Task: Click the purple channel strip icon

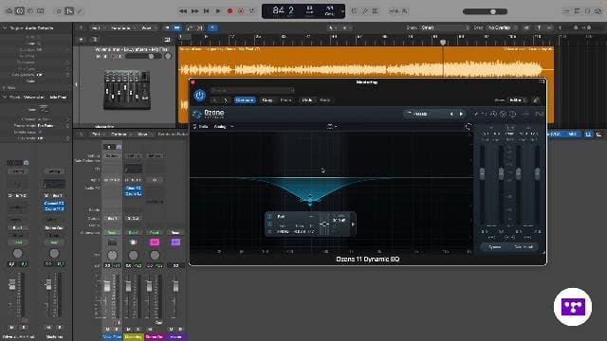Action: coord(175,242)
